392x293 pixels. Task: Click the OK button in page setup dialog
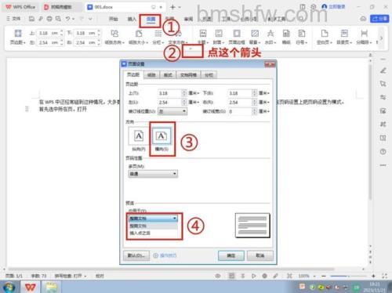[x=231, y=255]
